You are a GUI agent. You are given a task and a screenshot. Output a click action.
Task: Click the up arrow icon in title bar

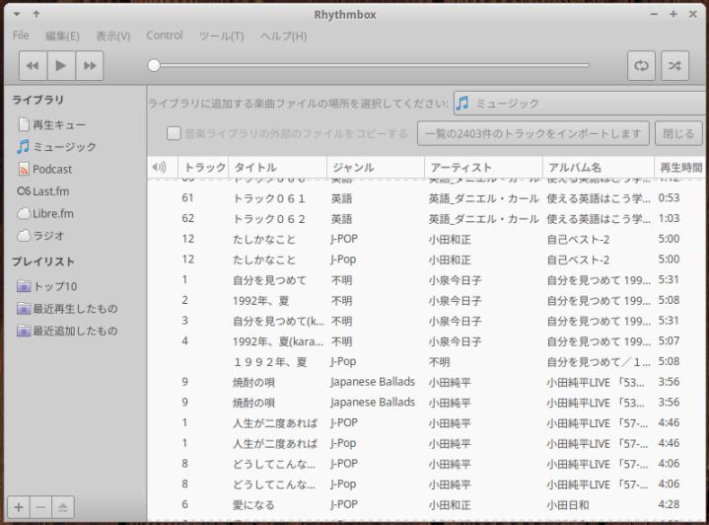(x=36, y=15)
